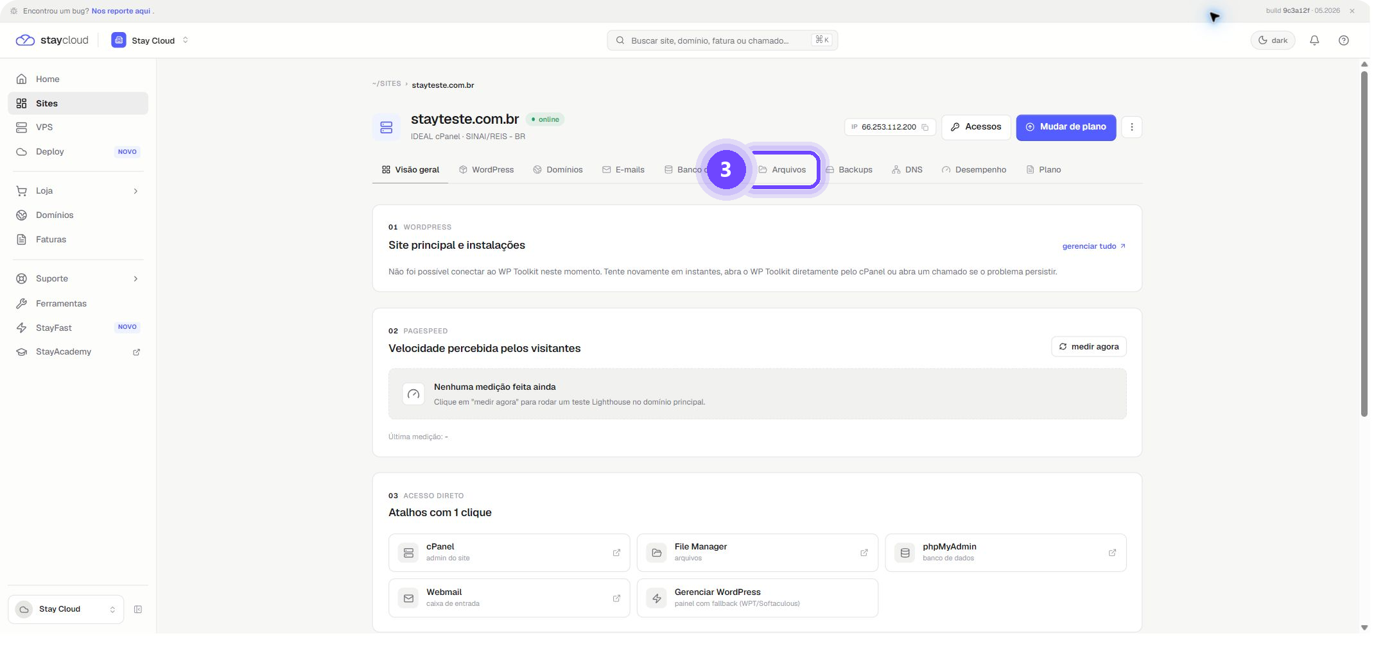Click the site server icon beside stayteste.com.br
This screenshot has height=670, width=1374.
point(386,127)
